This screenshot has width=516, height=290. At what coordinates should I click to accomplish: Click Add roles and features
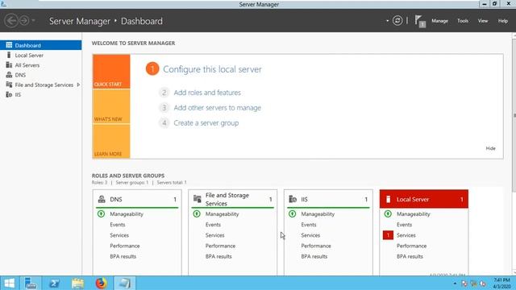point(207,93)
